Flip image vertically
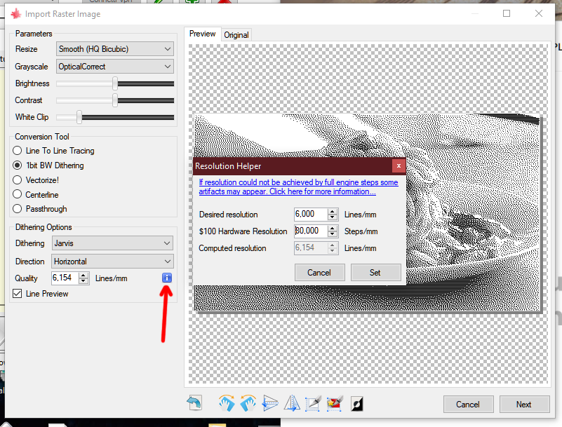Screen dimensions: 562x427 pyautogui.click(x=270, y=403)
